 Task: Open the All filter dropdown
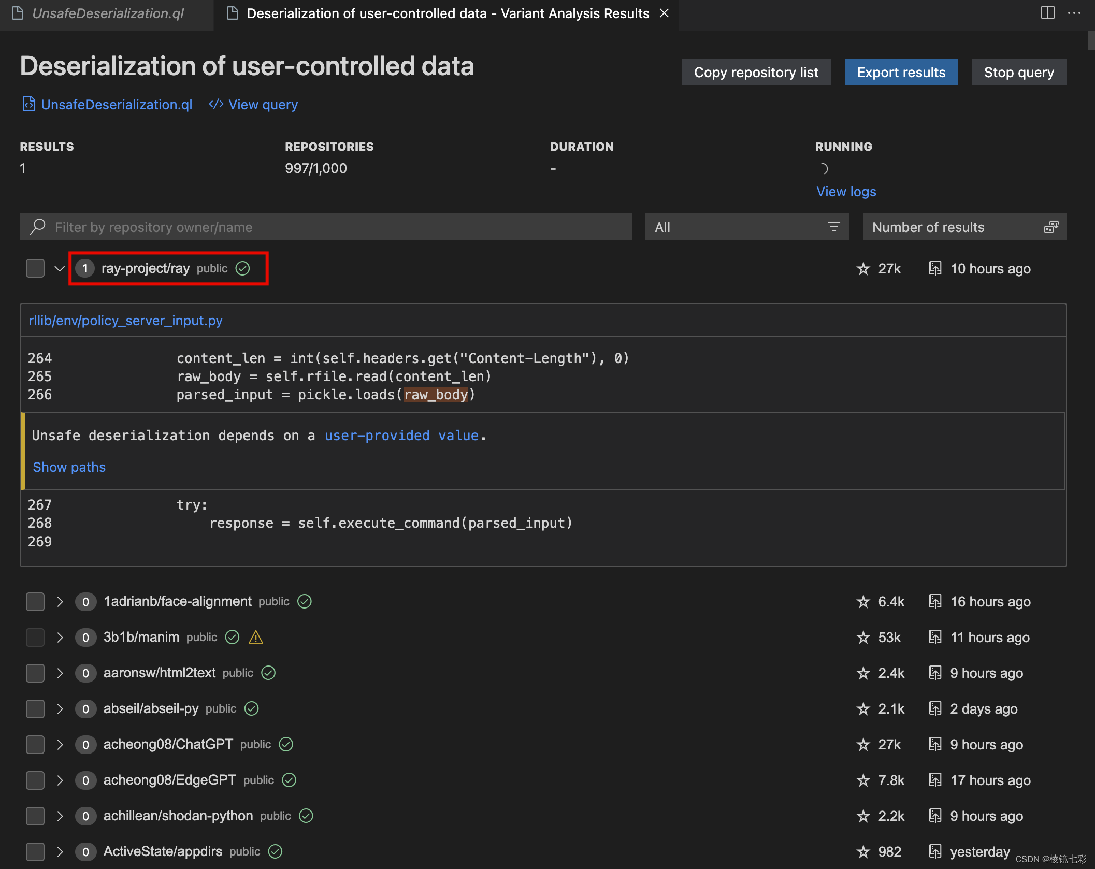[x=747, y=227]
